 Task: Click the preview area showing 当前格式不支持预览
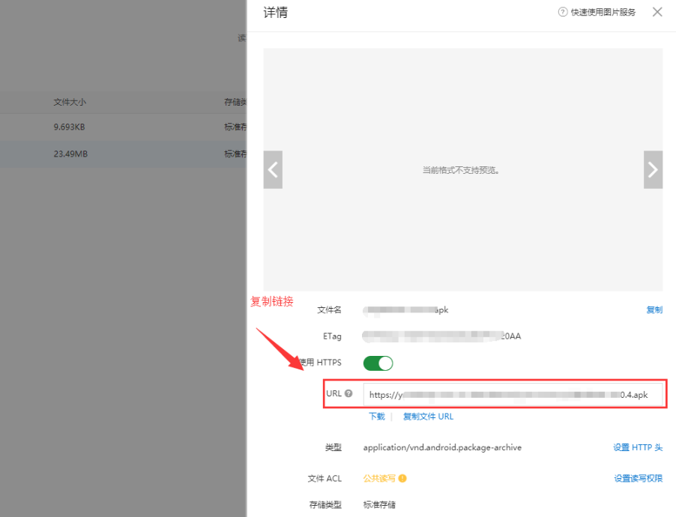[462, 170]
